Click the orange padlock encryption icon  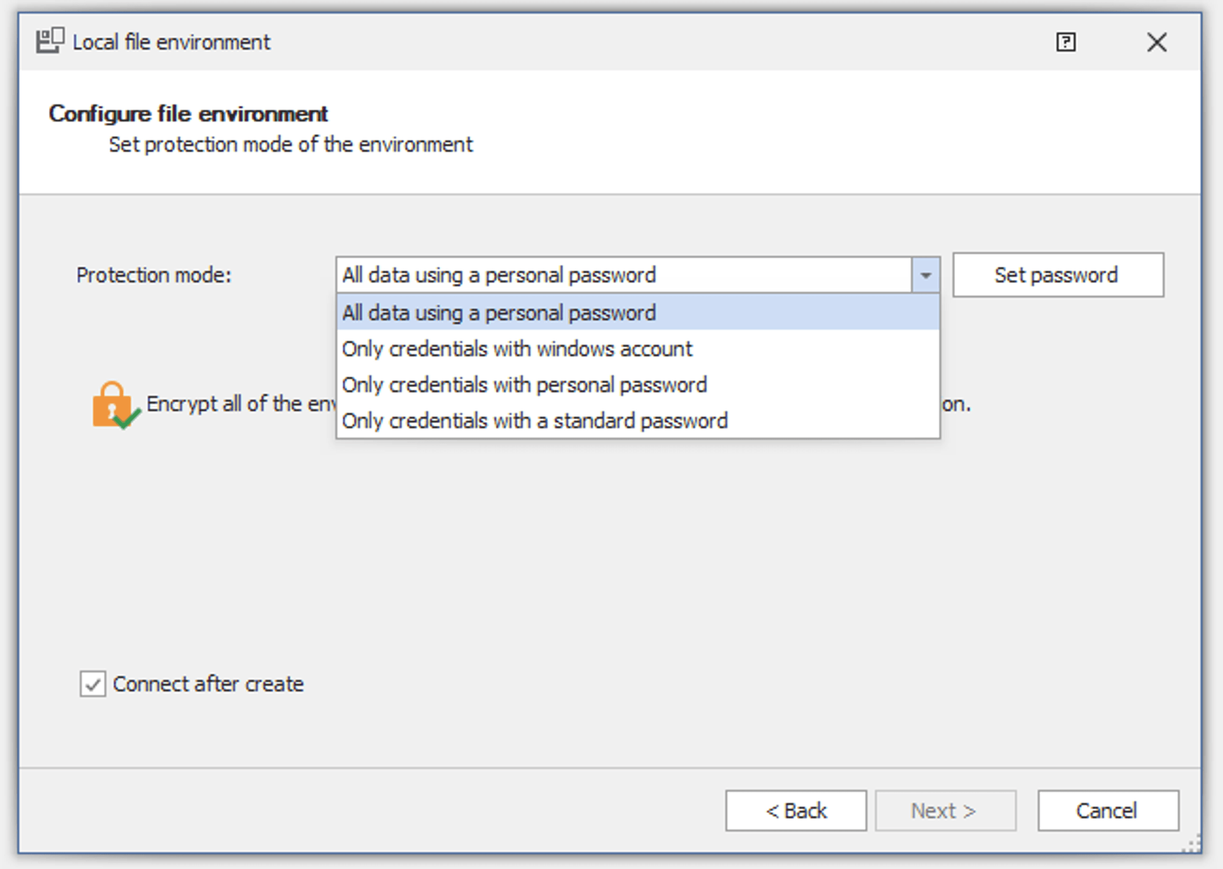[x=114, y=405]
